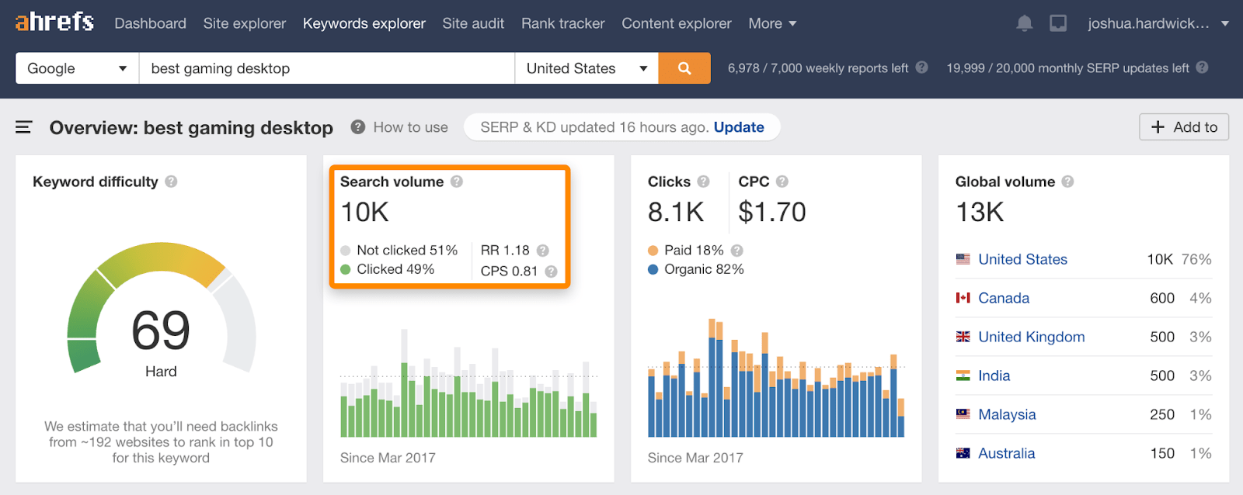Open Search volume help tooltip icon
The height and width of the screenshot is (495, 1243).
(x=457, y=182)
